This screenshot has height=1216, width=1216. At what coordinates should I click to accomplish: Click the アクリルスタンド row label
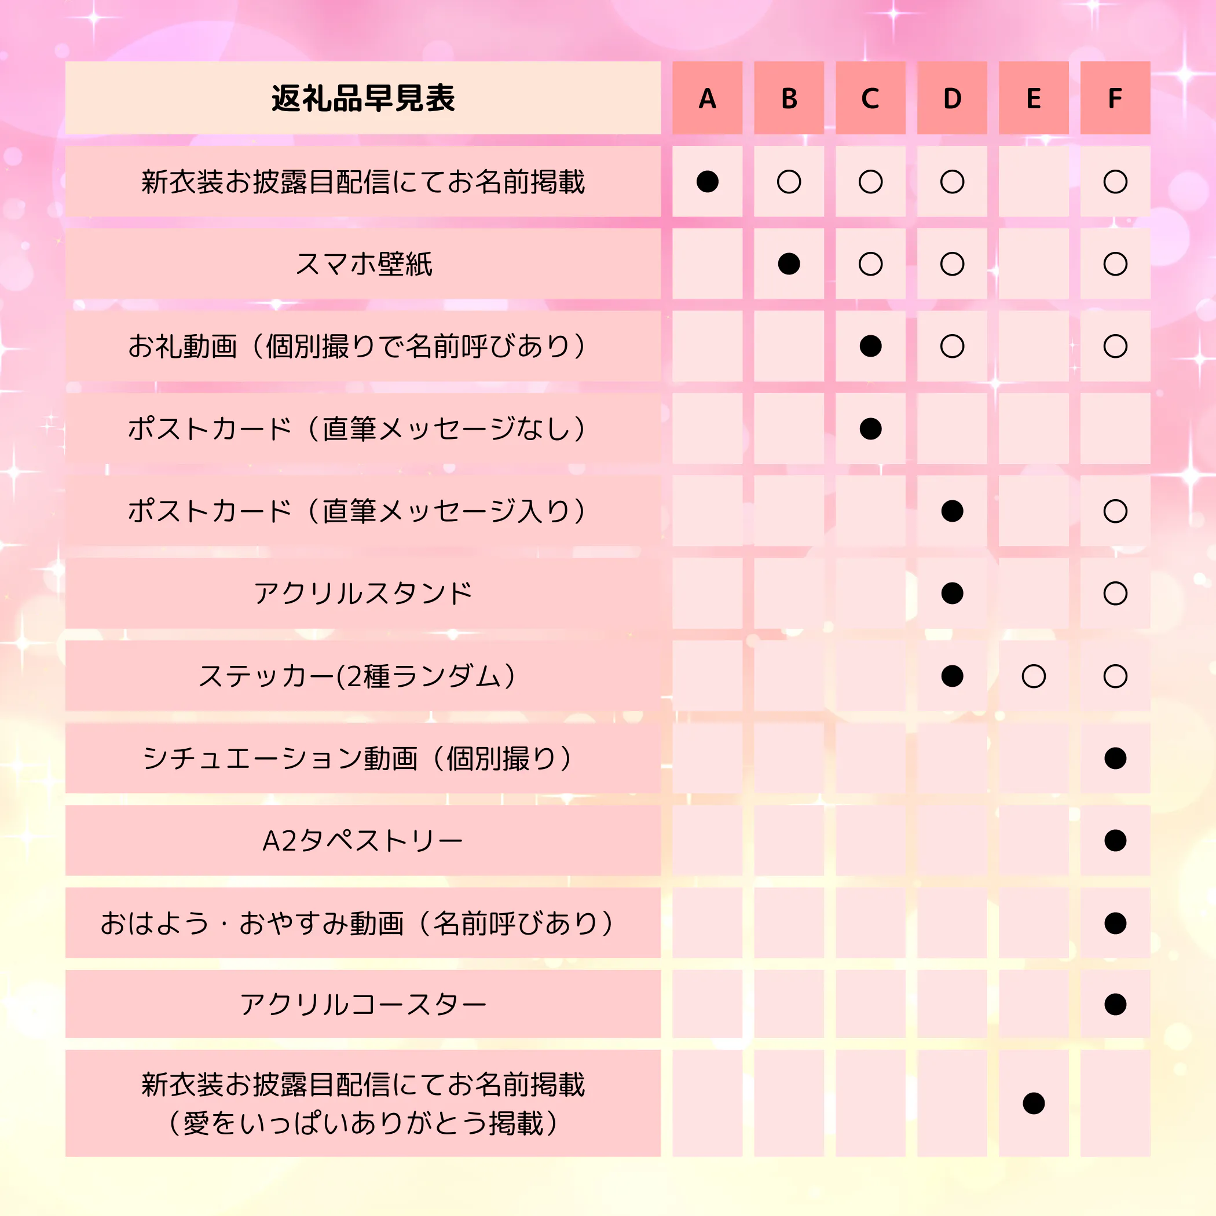(363, 594)
